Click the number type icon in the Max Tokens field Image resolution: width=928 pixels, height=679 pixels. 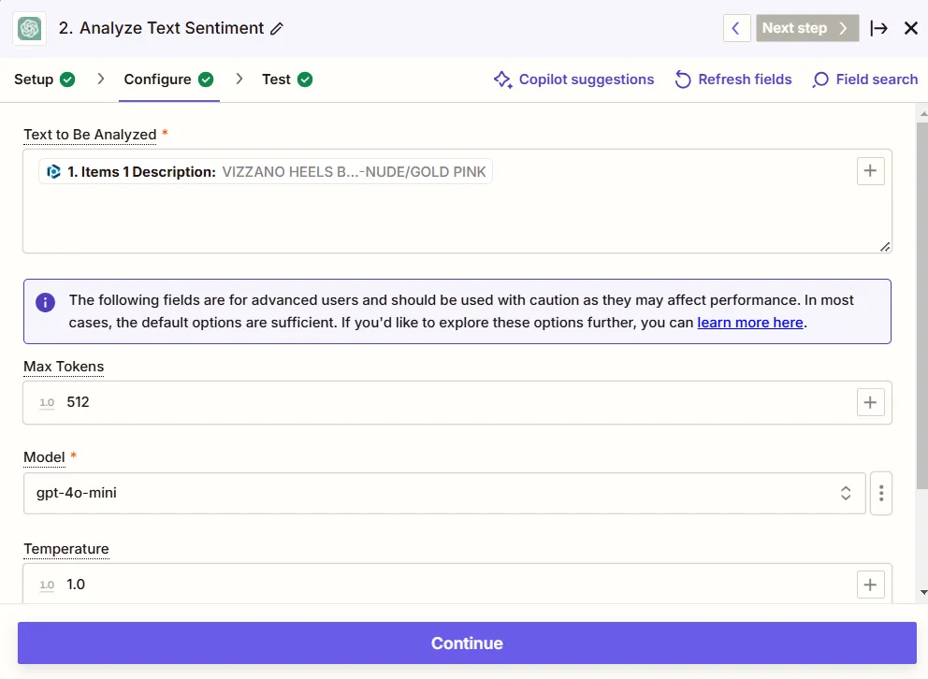pos(47,402)
